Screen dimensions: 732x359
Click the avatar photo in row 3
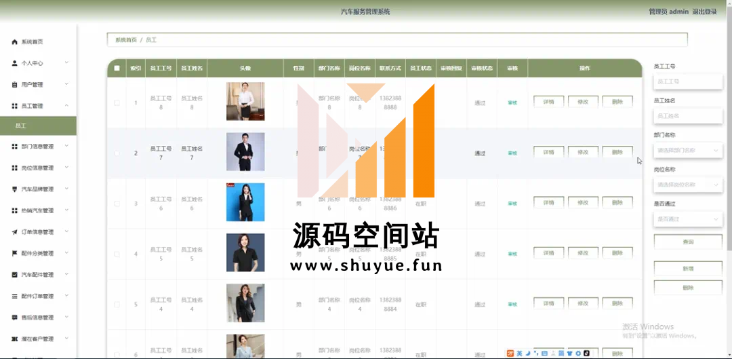point(245,202)
